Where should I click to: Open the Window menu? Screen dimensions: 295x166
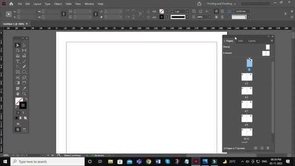click(x=89, y=4)
